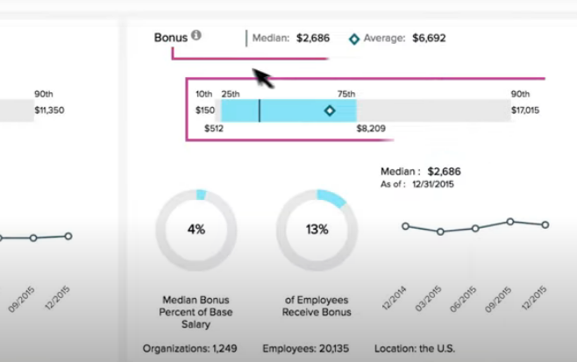Click the info icon beside Bonus

coord(196,36)
